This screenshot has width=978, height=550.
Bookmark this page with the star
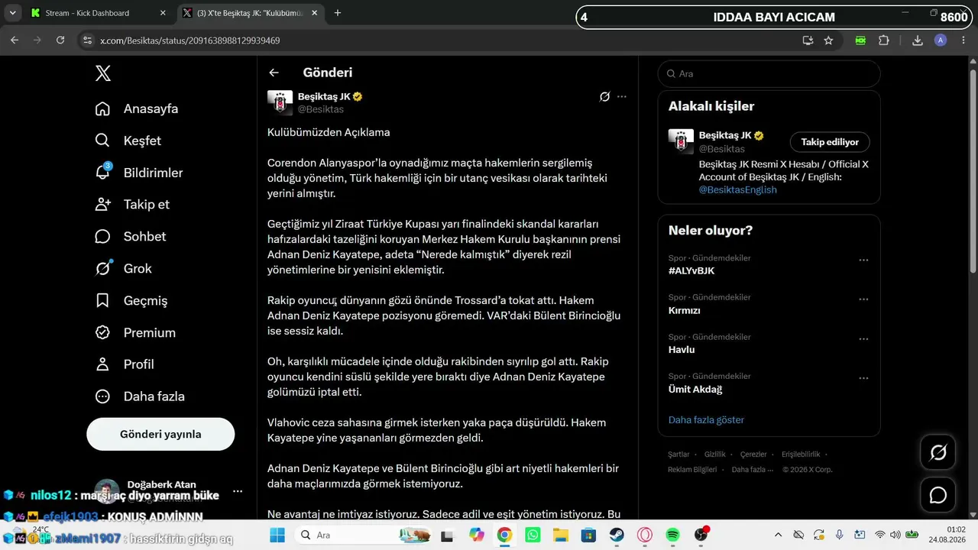tap(828, 40)
